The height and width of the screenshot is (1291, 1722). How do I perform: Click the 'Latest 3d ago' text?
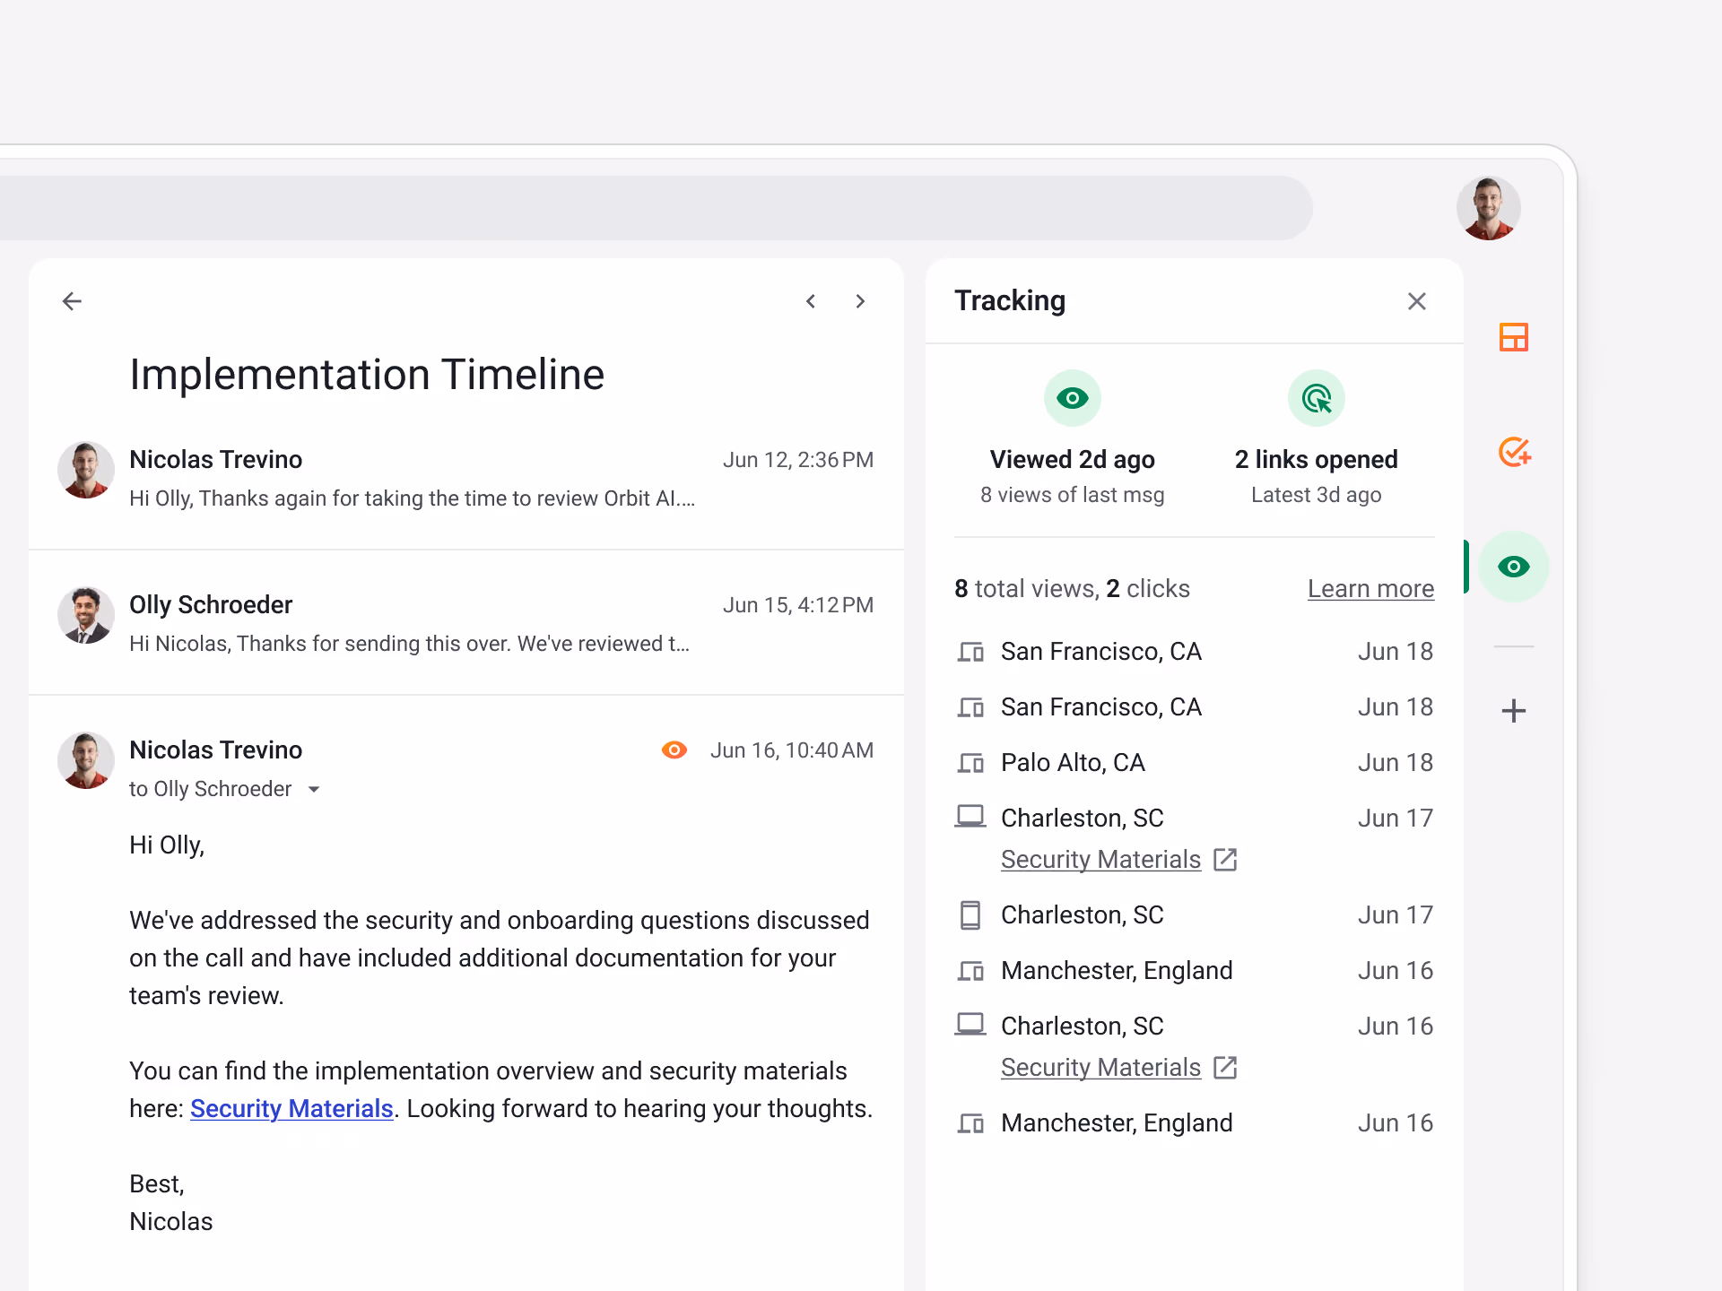click(1317, 495)
